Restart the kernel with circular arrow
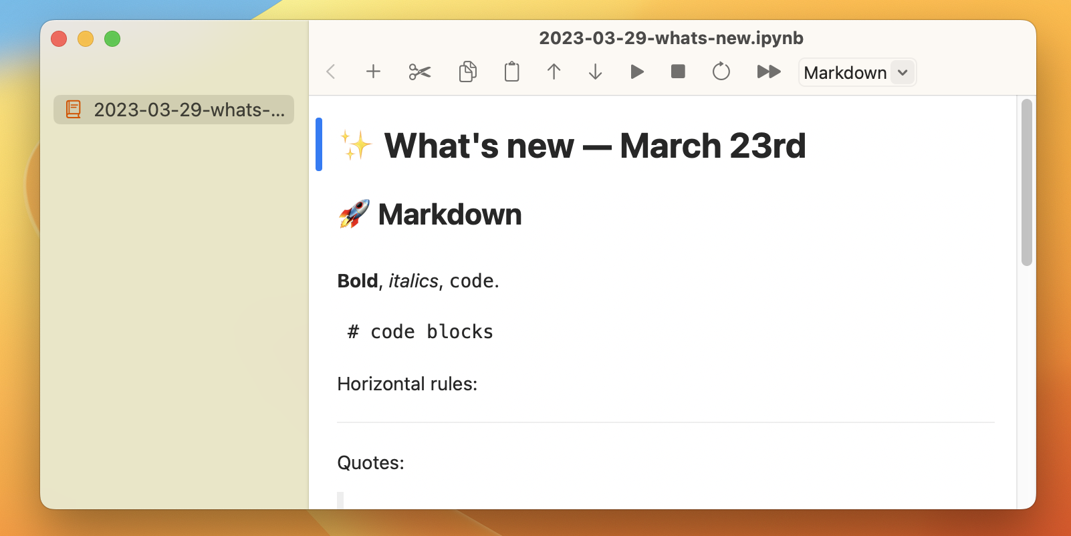The width and height of the screenshot is (1071, 536). point(721,71)
